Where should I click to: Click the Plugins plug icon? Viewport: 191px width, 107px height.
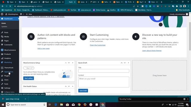coord(2,76)
